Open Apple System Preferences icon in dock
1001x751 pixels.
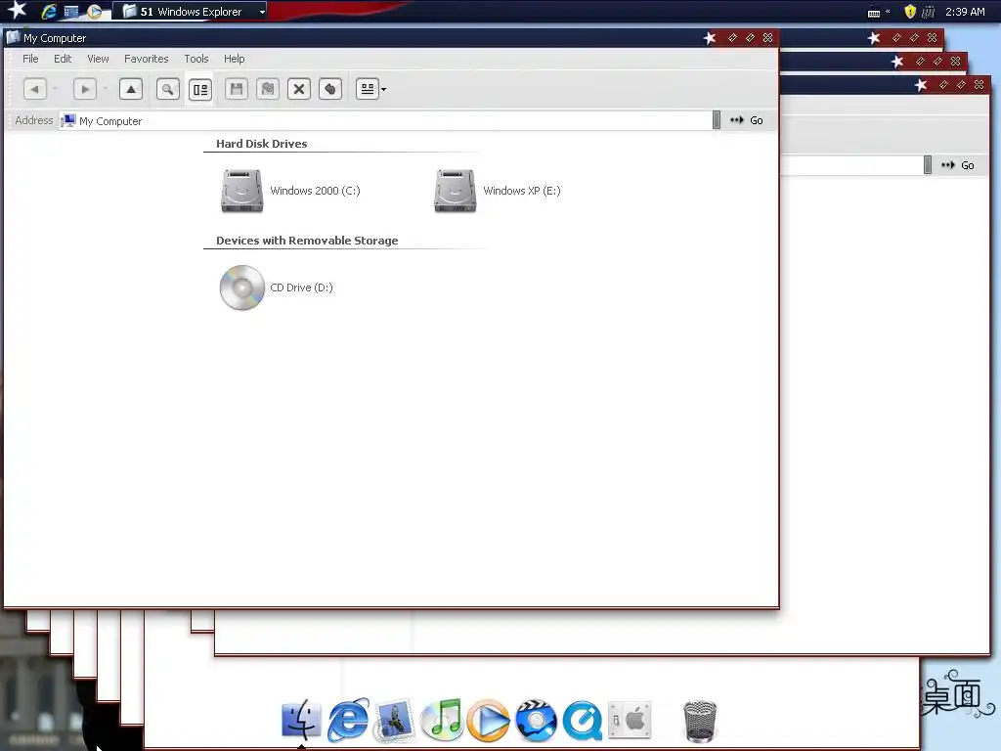(630, 720)
